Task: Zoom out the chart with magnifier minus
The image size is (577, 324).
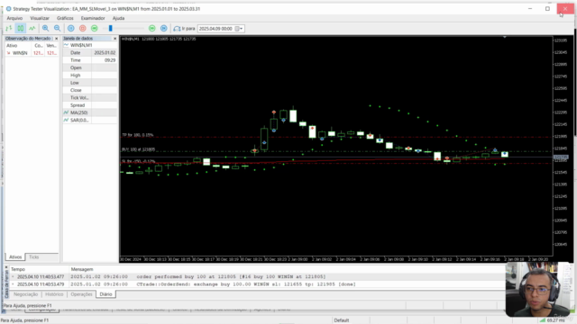Action: click(57, 28)
